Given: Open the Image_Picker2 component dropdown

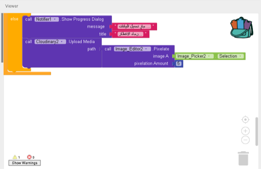Looking at the screenshot, I should click(195, 56).
